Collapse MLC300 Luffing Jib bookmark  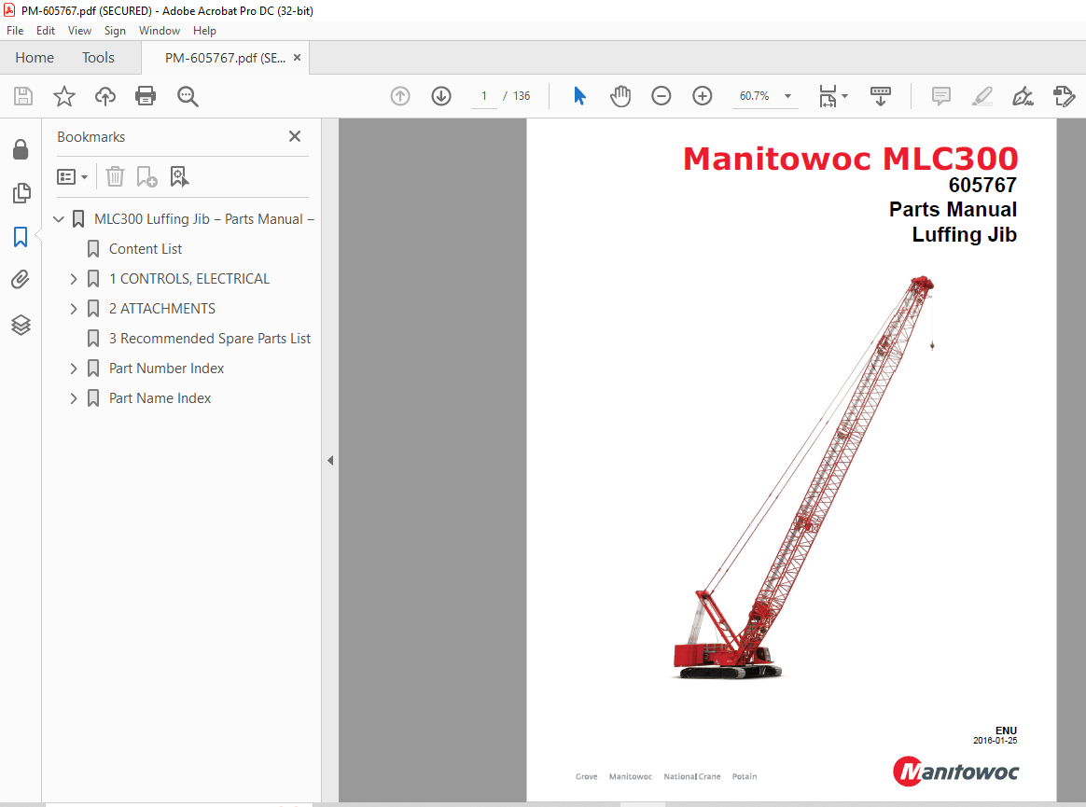tap(59, 219)
